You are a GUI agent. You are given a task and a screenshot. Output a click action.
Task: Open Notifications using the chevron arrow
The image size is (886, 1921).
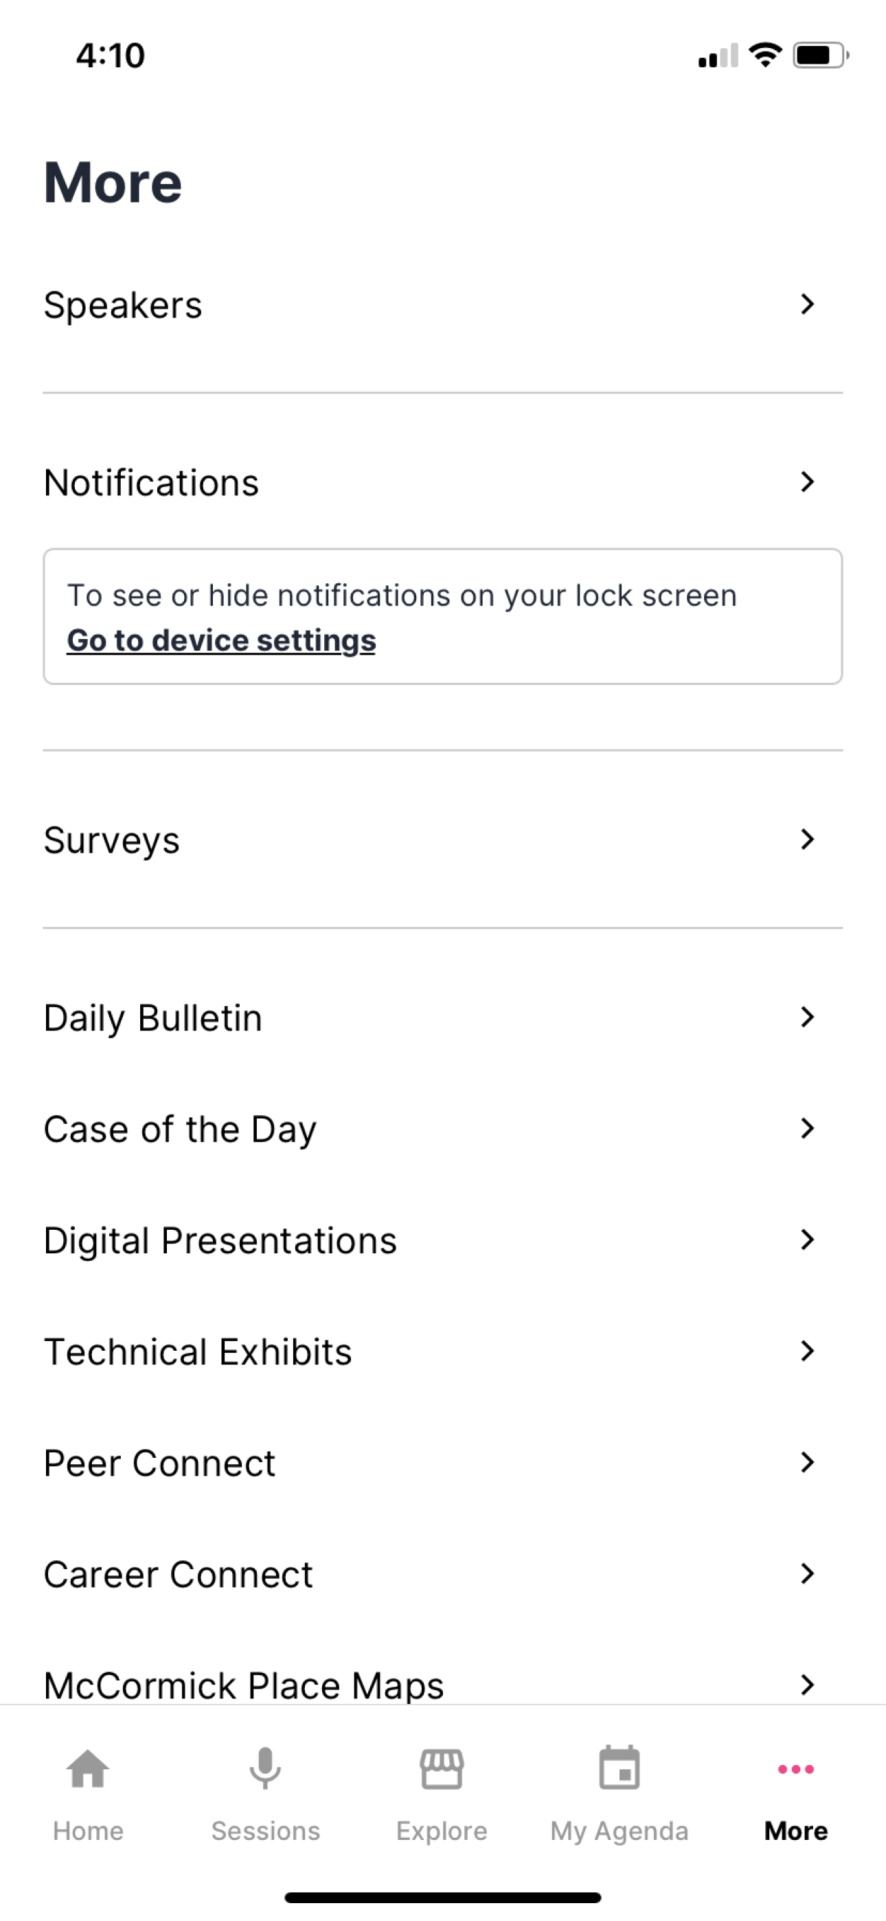tap(807, 482)
